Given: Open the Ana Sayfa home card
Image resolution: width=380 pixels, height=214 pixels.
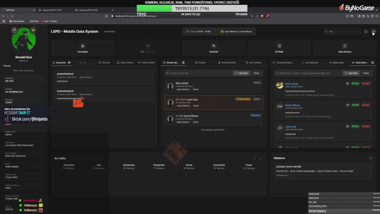Looking at the screenshot, I should 83,48.
